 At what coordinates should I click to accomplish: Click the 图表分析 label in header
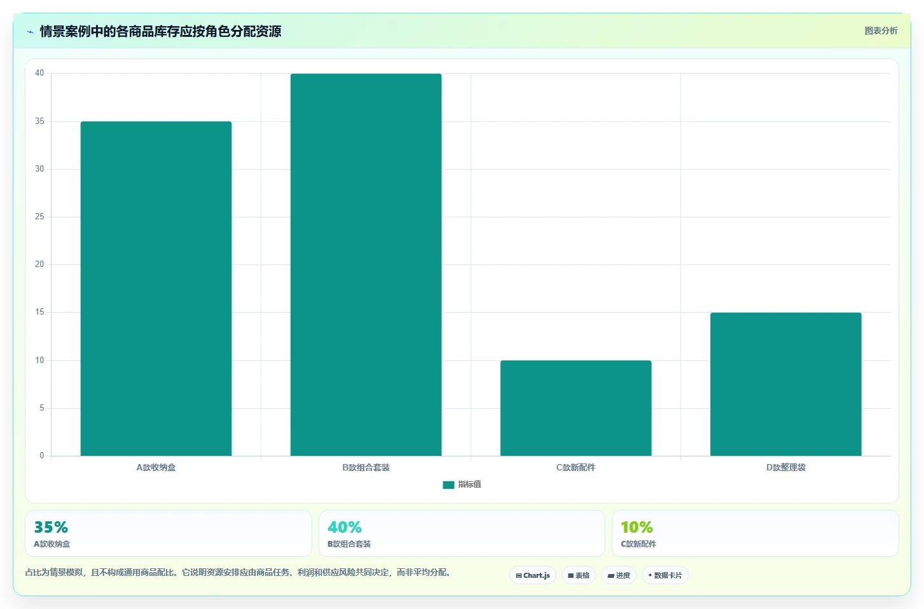[881, 31]
